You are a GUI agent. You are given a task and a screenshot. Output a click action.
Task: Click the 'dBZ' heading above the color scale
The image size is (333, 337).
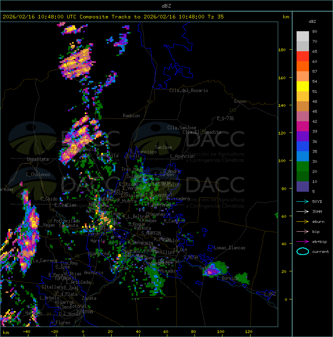[x=312, y=22]
